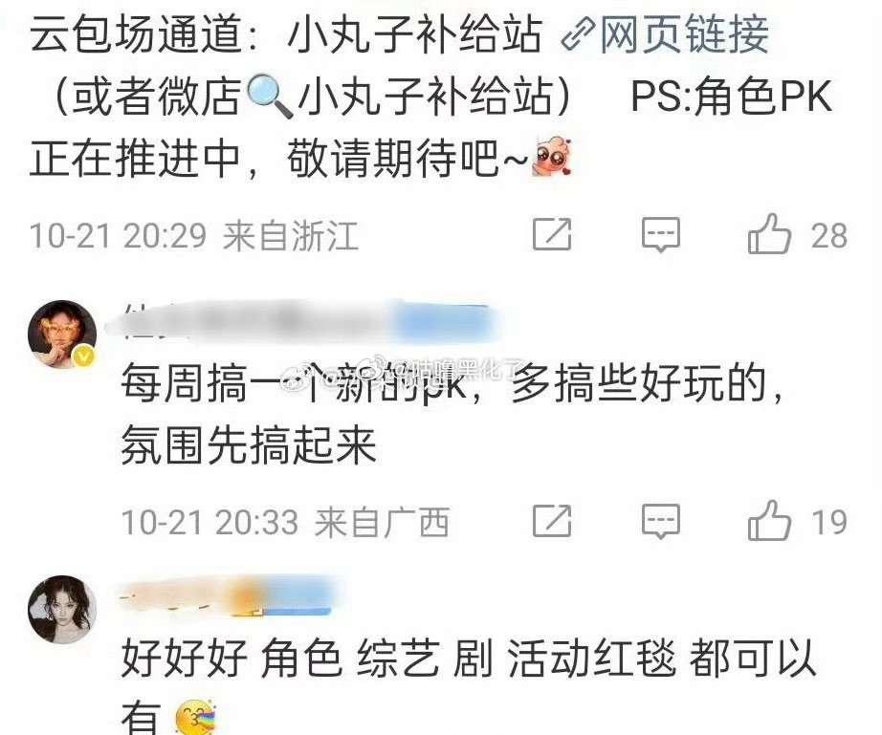This screenshot has height=735, width=882.
Task: Click the chain link icon before 网页链接
Action: (x=578, y=36)
